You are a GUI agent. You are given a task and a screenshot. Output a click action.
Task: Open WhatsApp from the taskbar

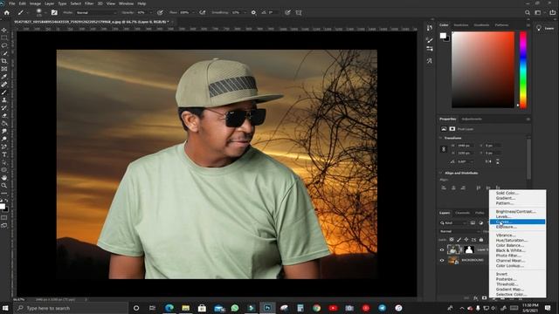[x=235, y=308]
